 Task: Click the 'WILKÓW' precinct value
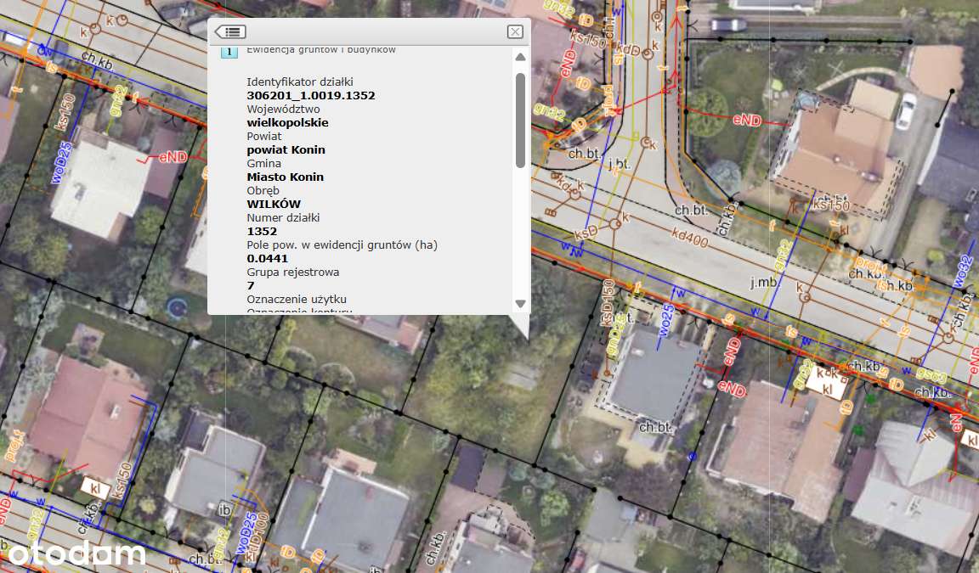click(x=274, y=204)
